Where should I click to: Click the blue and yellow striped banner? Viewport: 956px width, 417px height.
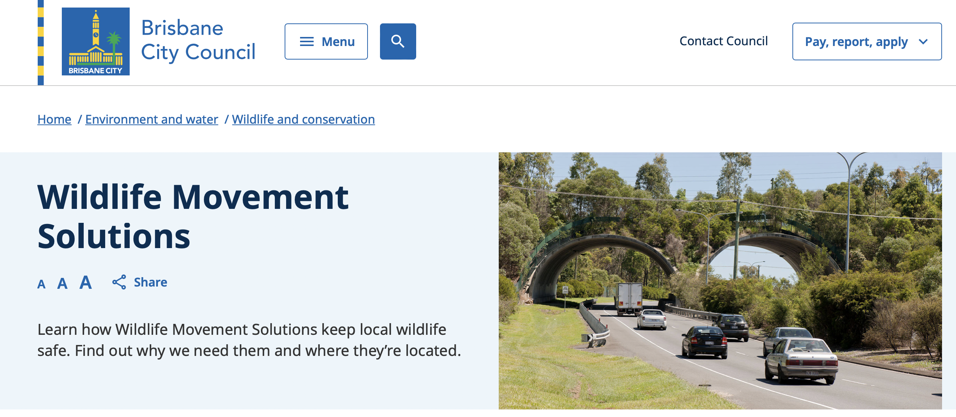tap(41, 42)
